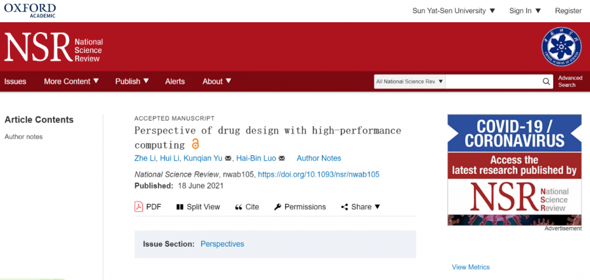Open the article PDF

(147, 207)
